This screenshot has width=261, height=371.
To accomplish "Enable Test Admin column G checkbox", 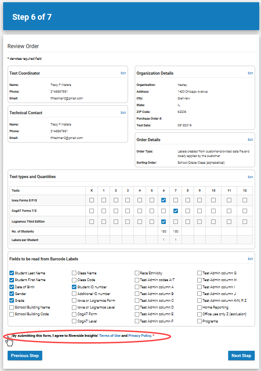I will coord(199,273).
